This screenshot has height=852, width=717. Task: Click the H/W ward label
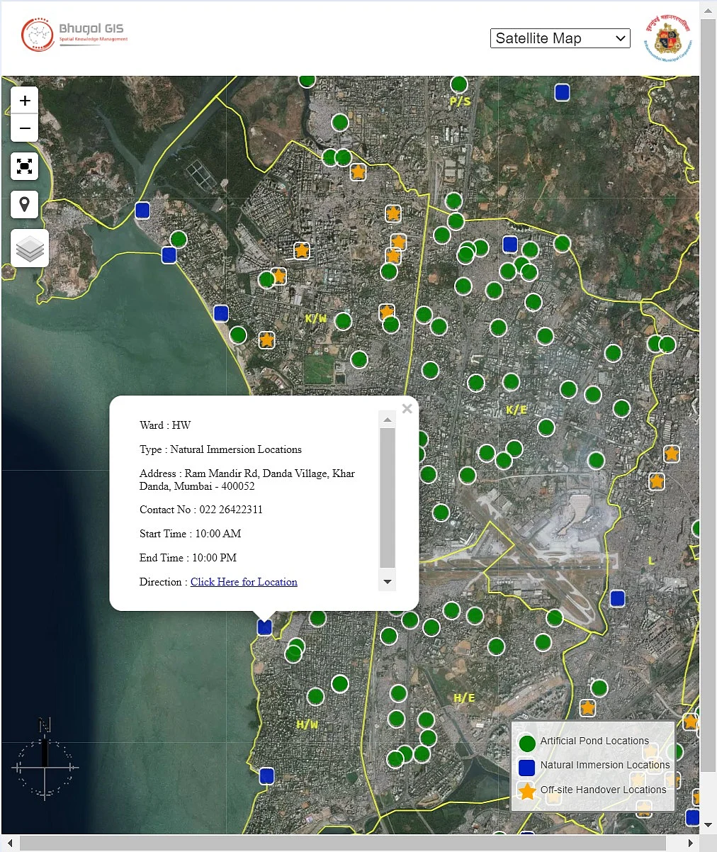(307, 724)
